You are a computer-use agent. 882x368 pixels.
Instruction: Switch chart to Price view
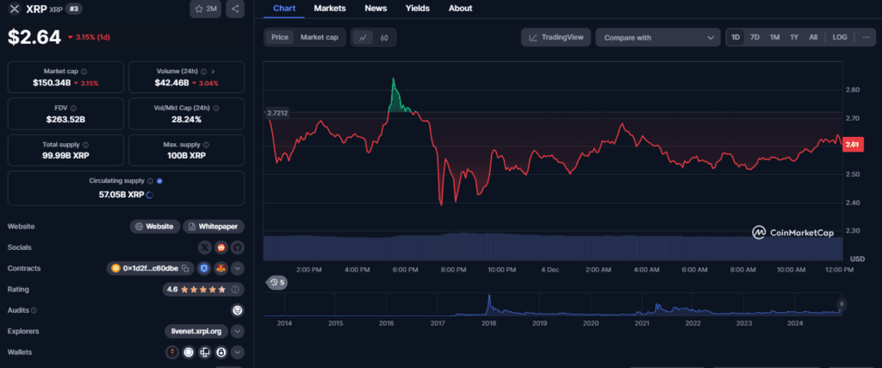point(280,37)
